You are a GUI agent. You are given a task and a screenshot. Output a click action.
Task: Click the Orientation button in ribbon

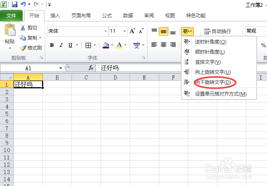(187, 31)
